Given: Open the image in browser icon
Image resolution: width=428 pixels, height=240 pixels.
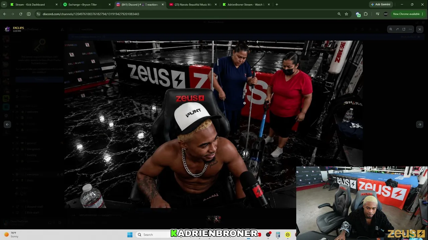Looking at the screenshot, I should pyautogui.click(x=404, y=29).
